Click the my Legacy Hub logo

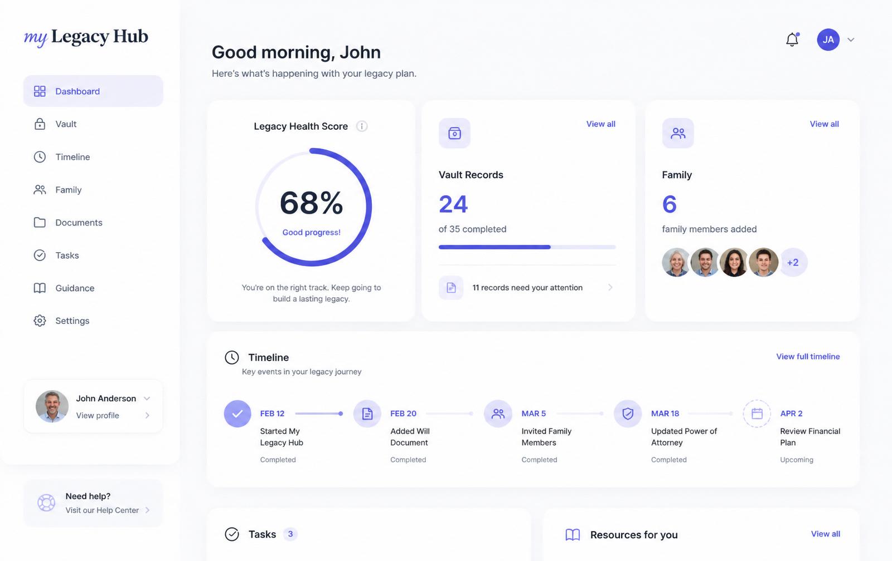coord(86,37)
